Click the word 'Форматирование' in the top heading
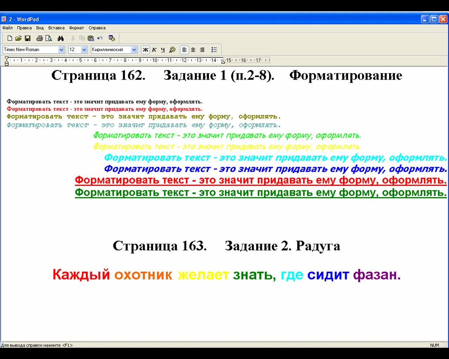This screenshot has width=449, height=359. tap(346, 75)
